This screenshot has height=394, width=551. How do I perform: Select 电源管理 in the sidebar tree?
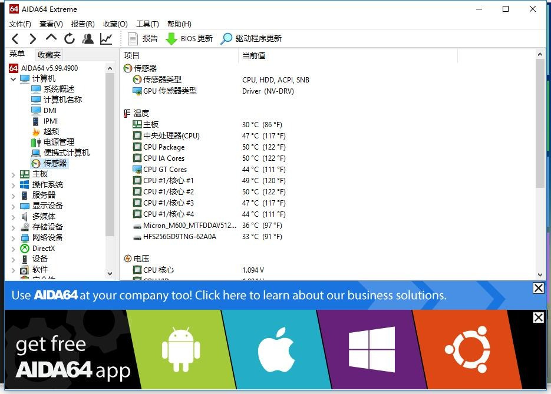point(58,142)
